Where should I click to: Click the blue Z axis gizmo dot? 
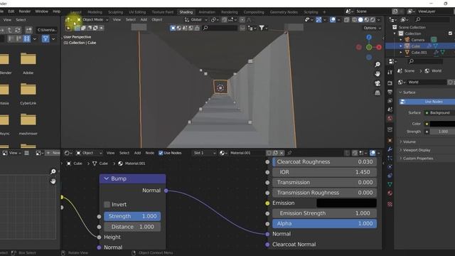pyautogui.click(x=369, y=37)
